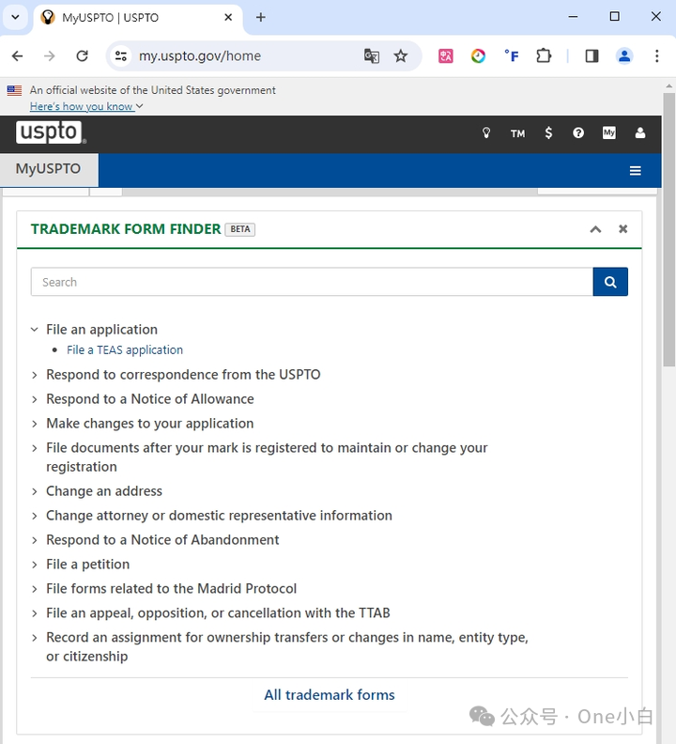Click the BETA badge
Image resolution: width=676 pixels, height=744 pixels.
(x=240, y=229)
